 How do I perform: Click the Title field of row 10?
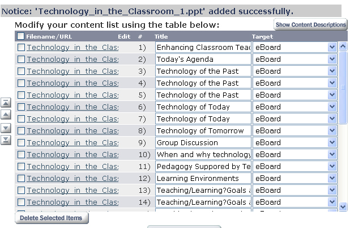point(203,155)
